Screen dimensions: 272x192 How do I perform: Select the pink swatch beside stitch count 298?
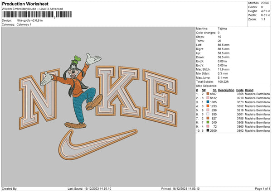pyautogui.click(x=208, y=110)
